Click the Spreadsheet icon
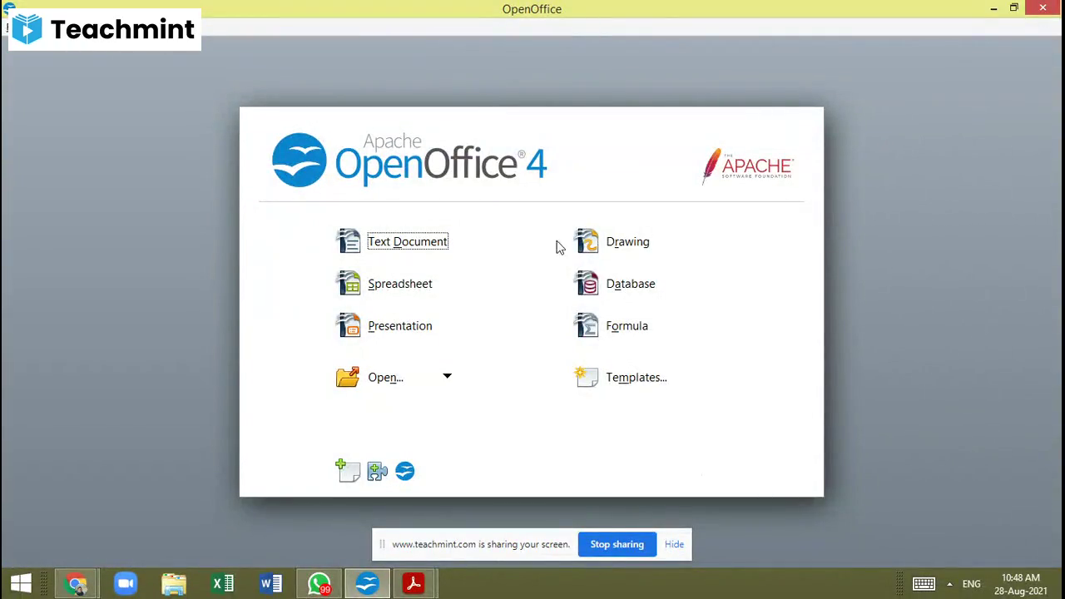Viewport: 1065px width, 599px height. point(349,284)
